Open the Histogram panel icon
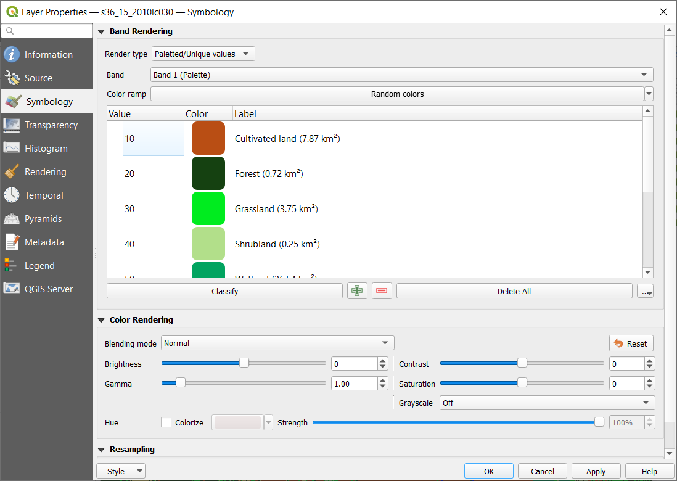 click(12, 148)
